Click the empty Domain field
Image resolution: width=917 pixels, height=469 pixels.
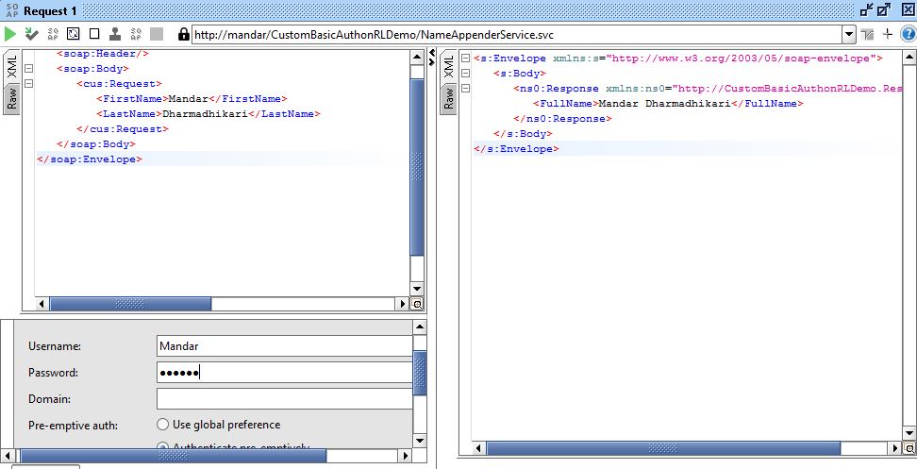pyautogui.click(x=285, y=399)
